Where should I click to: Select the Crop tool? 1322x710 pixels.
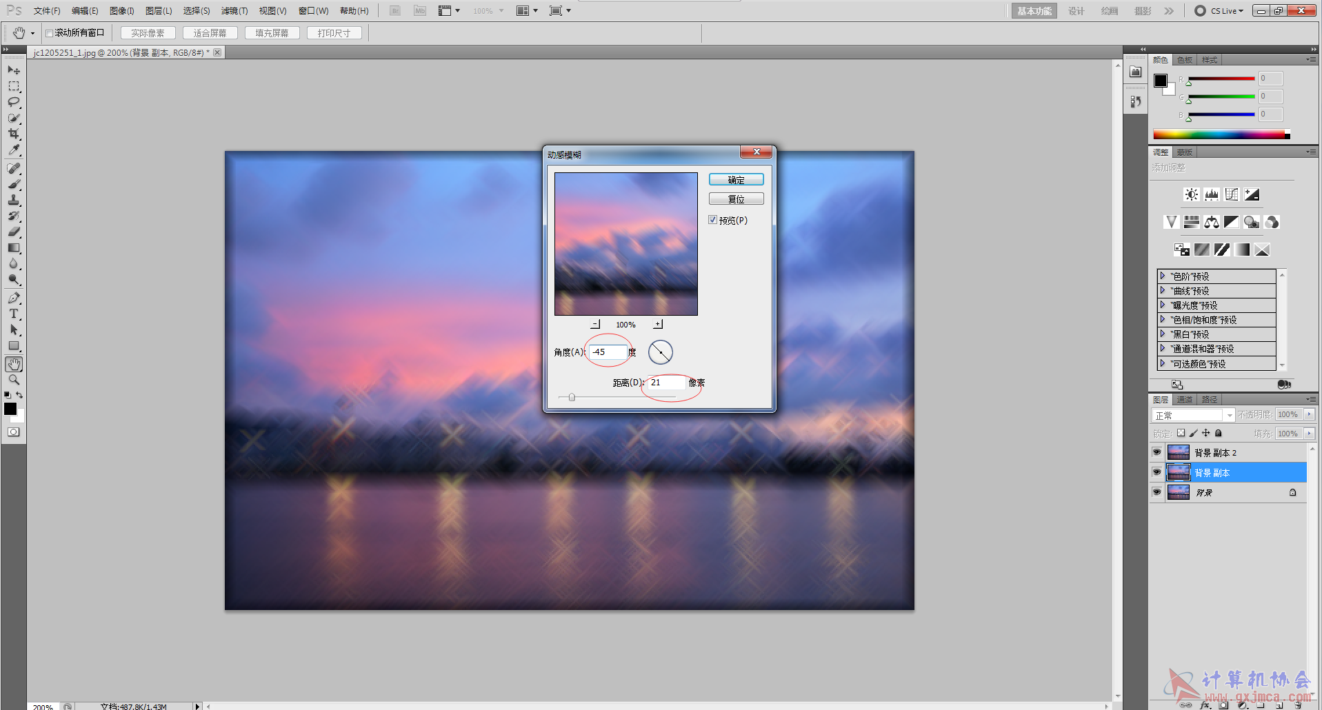click(x=14, y=134)
